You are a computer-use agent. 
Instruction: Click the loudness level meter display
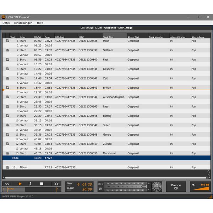124,187
